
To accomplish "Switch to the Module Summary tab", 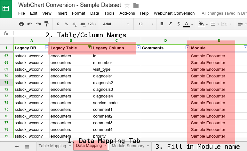I will (x=130, y=146).
